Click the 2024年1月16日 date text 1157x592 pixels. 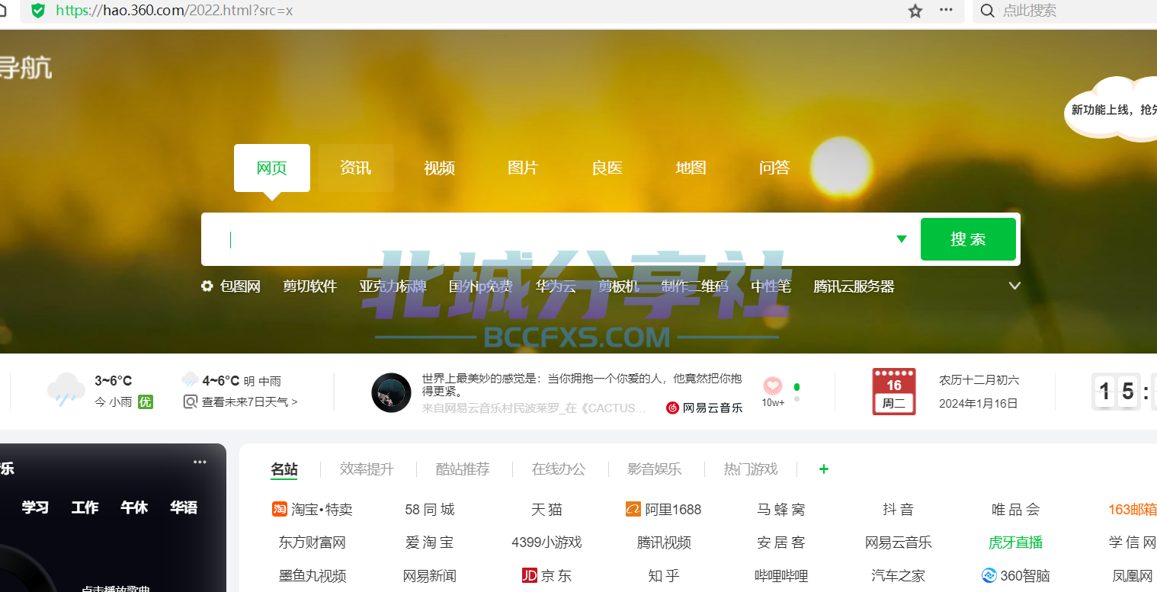pyautogui.click(x=978, y=403)
